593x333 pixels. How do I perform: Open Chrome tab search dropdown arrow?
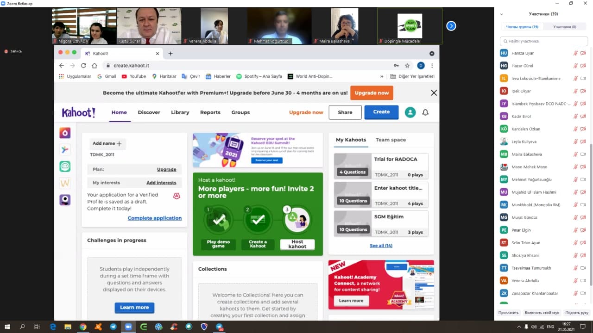(432, 54)
